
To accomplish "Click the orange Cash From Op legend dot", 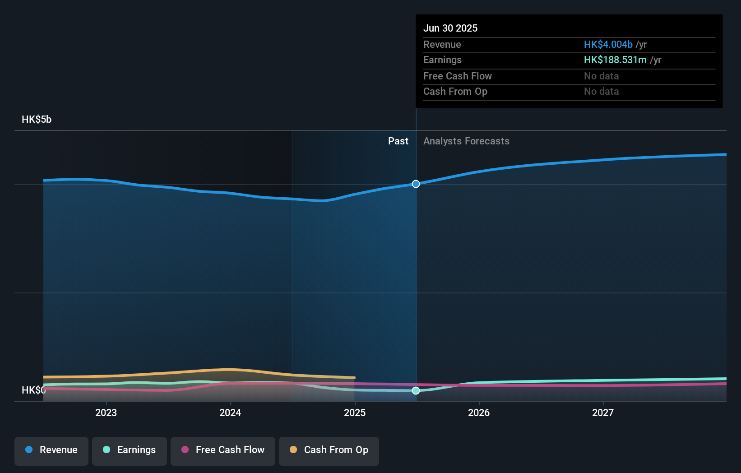I will [x=294, y=450].
